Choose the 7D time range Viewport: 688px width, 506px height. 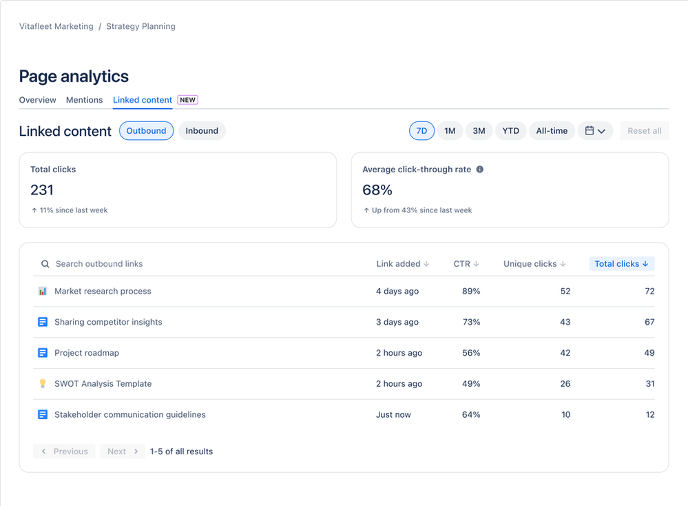pos(421,131)
